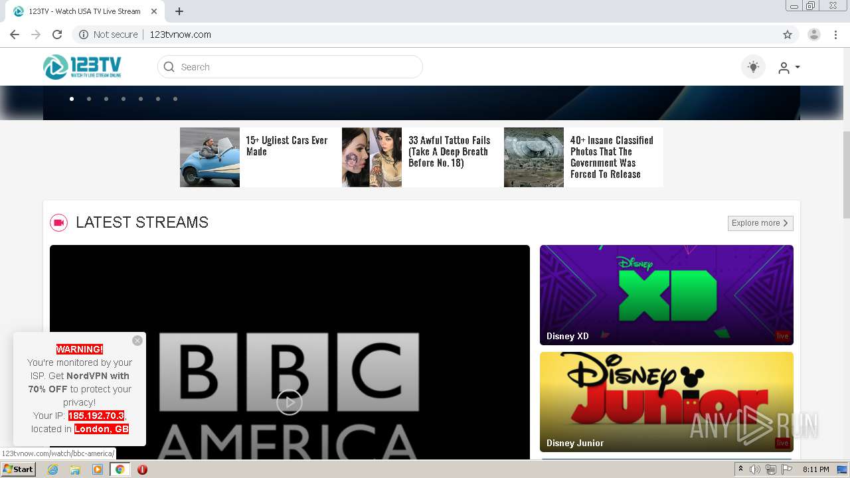Show hidden system tray icons
The height and width of the screenshot is (478, 850).
(740, 469)
